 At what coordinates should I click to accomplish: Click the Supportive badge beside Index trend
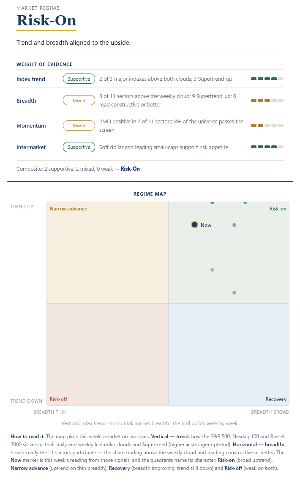79,79
